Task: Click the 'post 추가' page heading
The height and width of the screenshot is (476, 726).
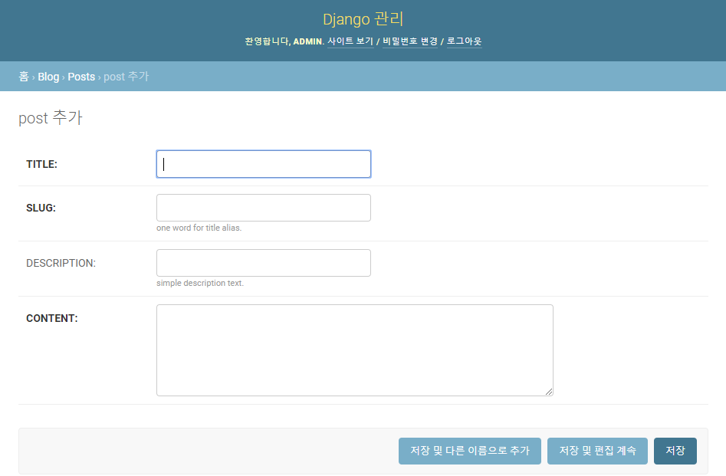Action: pos(51,117)
